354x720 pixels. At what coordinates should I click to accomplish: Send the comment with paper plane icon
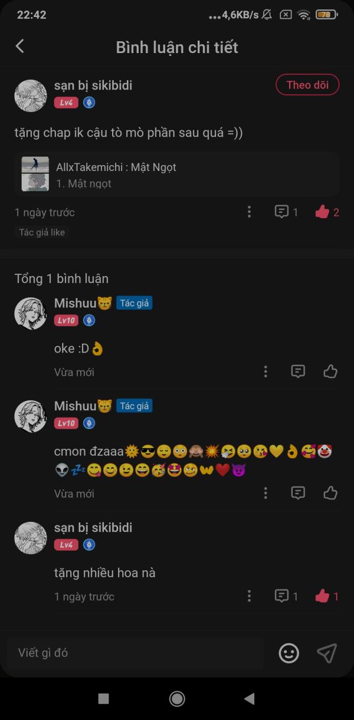pyautogui.click(x=327, y=653)
